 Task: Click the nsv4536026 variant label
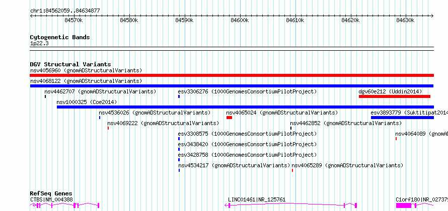coord(155,113)
